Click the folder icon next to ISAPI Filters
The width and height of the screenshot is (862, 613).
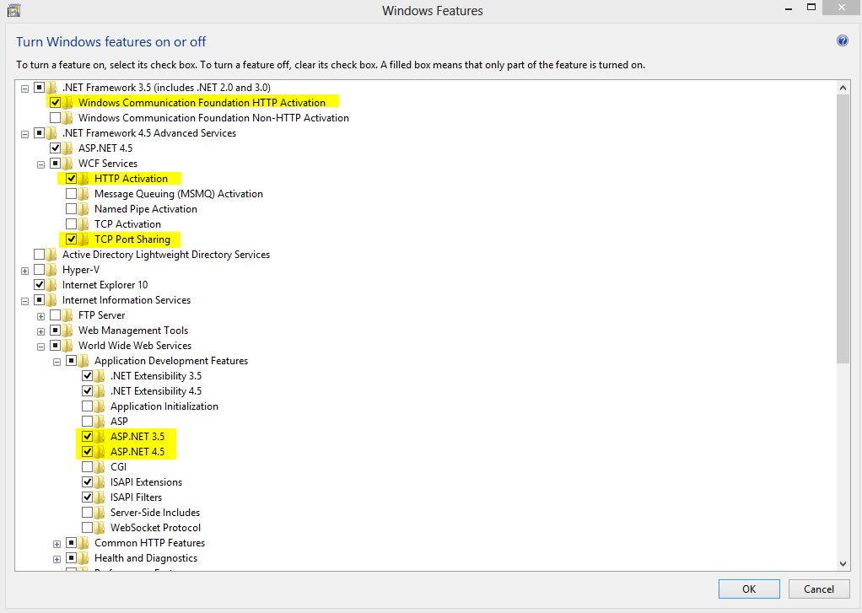(100, 497)
